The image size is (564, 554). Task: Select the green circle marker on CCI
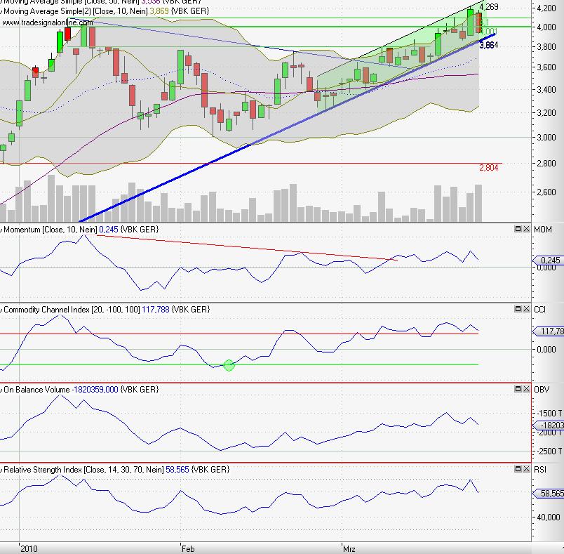[229, 364]
